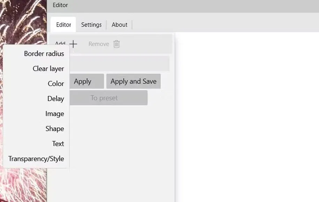The image size is (319, 202).
Task: Click the Remove trash can icon
Action: tap(116, 44)
